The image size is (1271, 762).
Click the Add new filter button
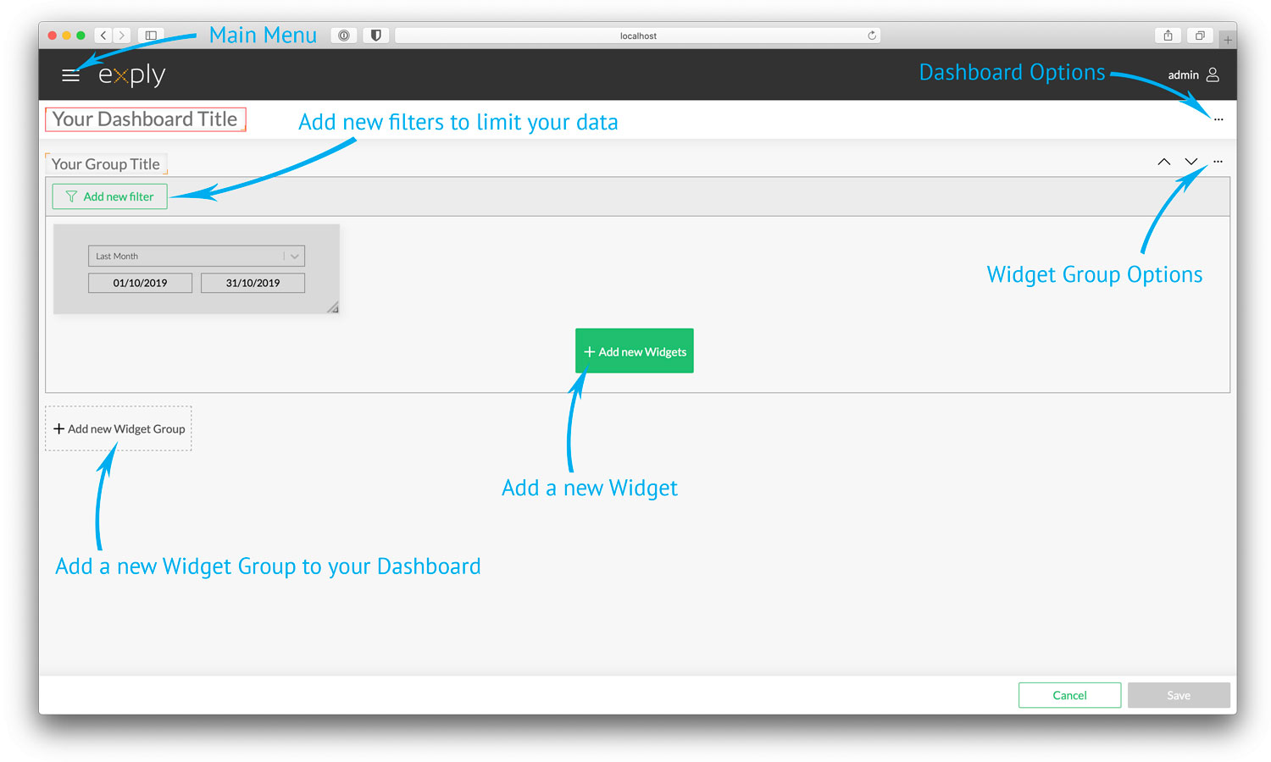[x=109, y=196]
